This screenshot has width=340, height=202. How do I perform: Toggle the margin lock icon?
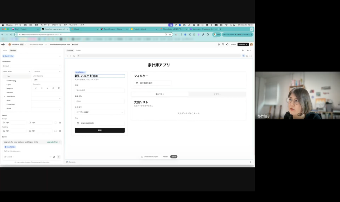[x=60, y=123]
